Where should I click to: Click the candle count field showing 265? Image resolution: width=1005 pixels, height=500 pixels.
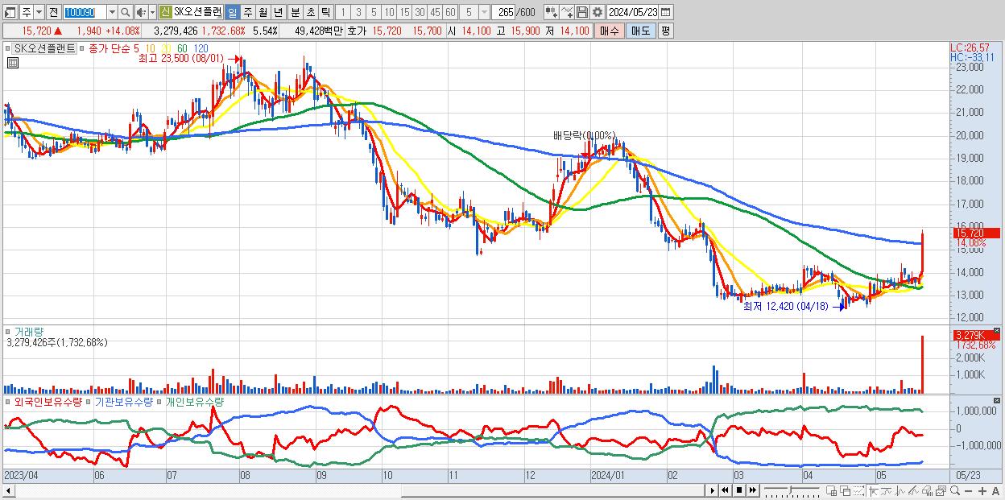pos(503,12)
